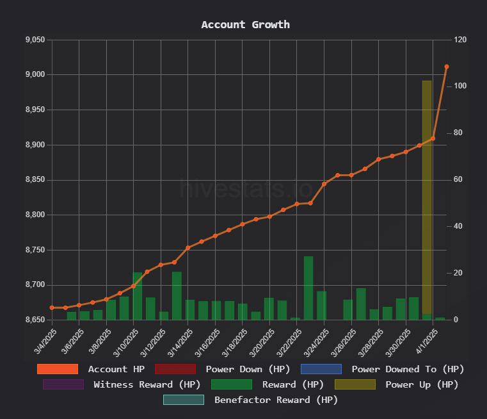
Task: Click the '8,650' left axis value
Action: pos(35,320)
